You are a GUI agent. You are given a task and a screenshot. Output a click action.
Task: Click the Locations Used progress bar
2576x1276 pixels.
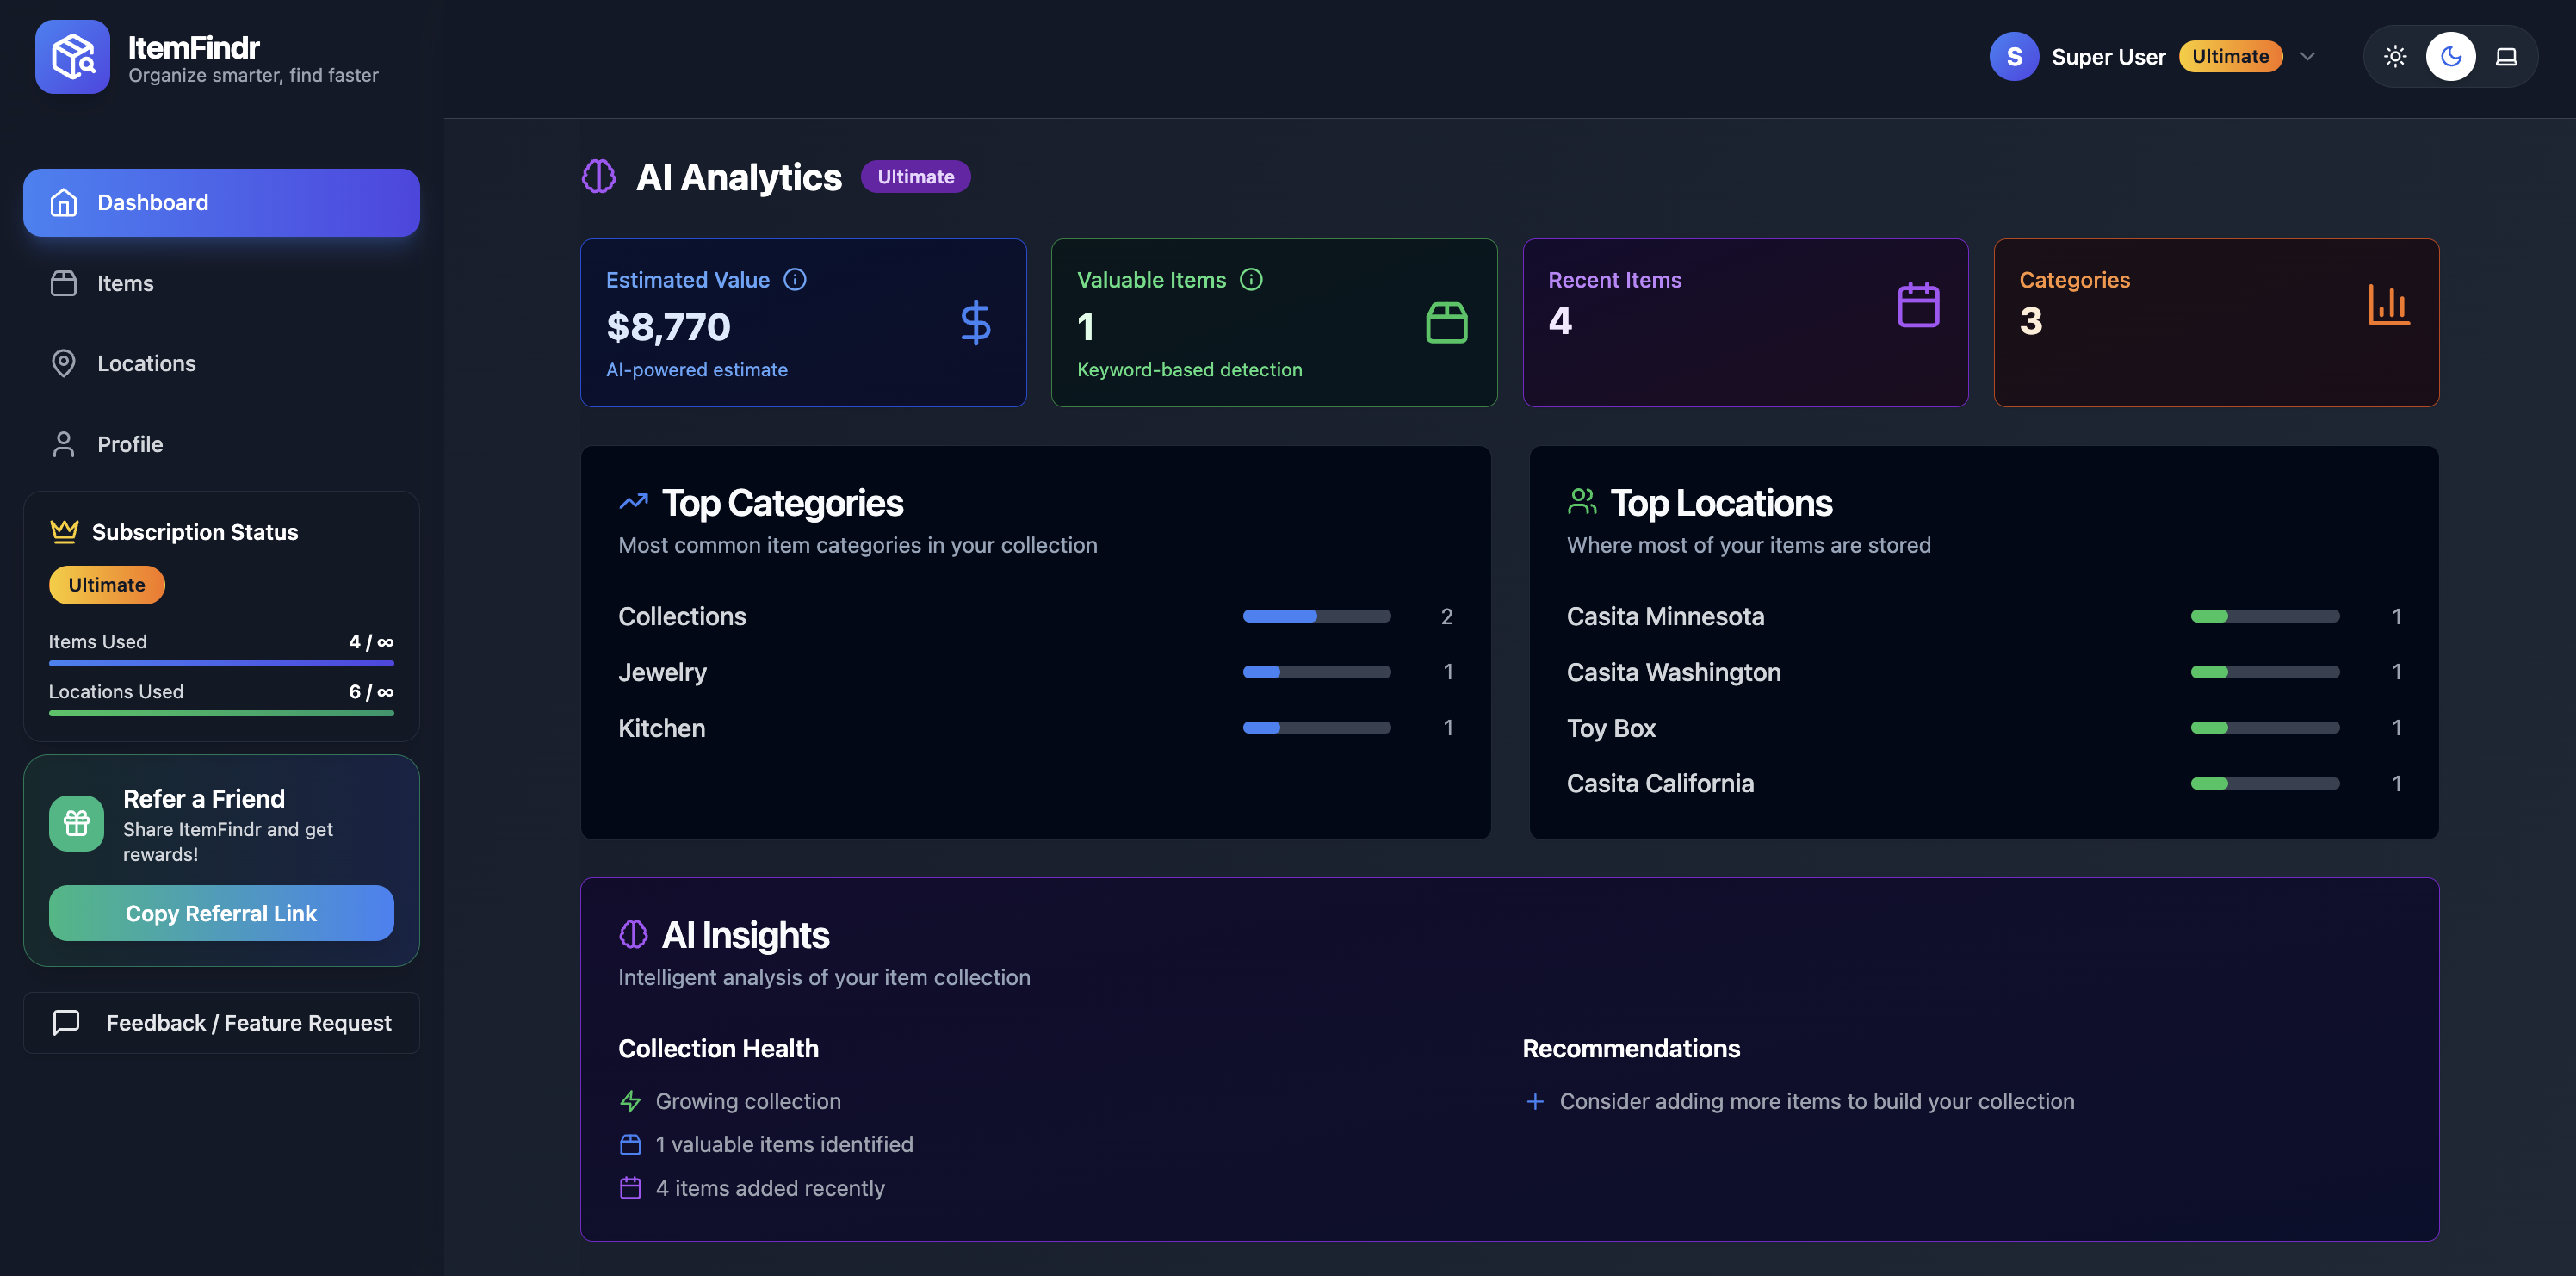click(221, 713)
